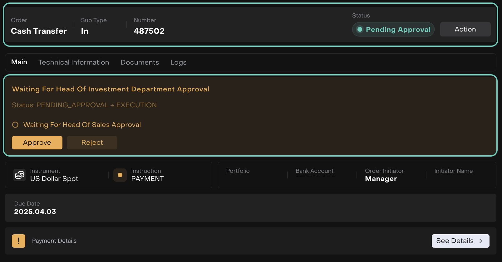The image size is (502, 262).
Task: Click the Instrument coins stack icon
Action: 20,175
